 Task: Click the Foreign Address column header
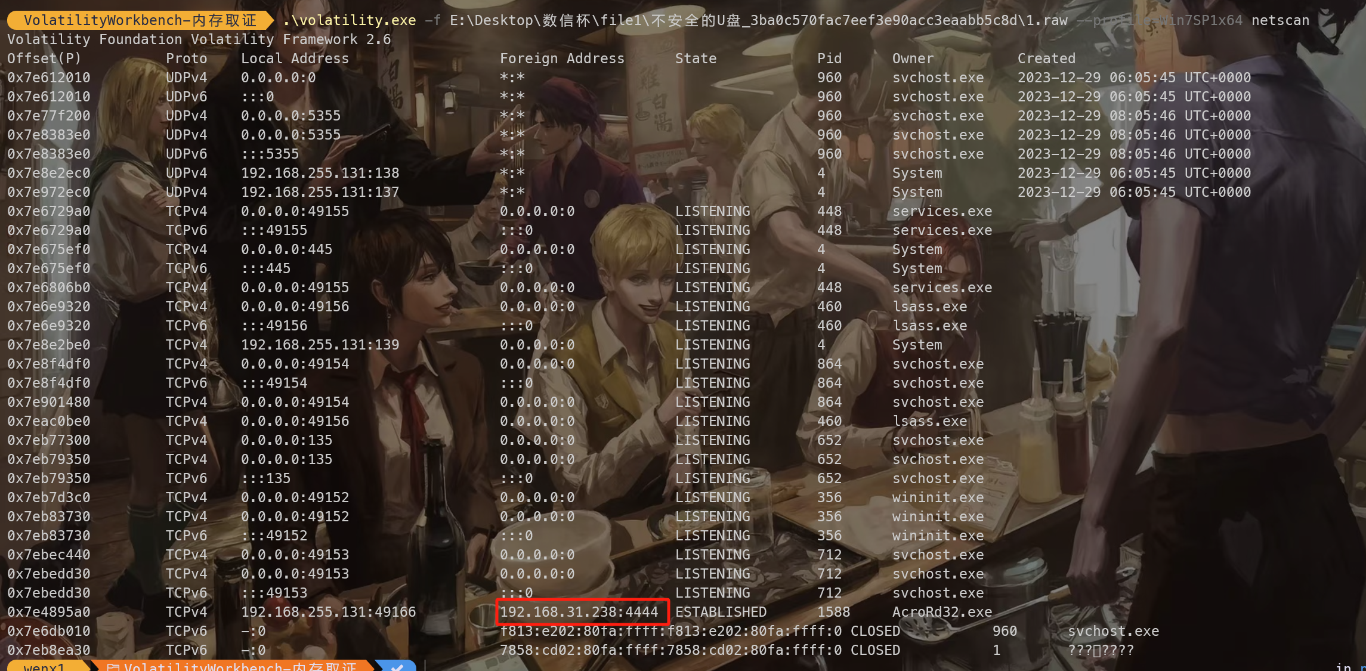(x=562, y=58)
